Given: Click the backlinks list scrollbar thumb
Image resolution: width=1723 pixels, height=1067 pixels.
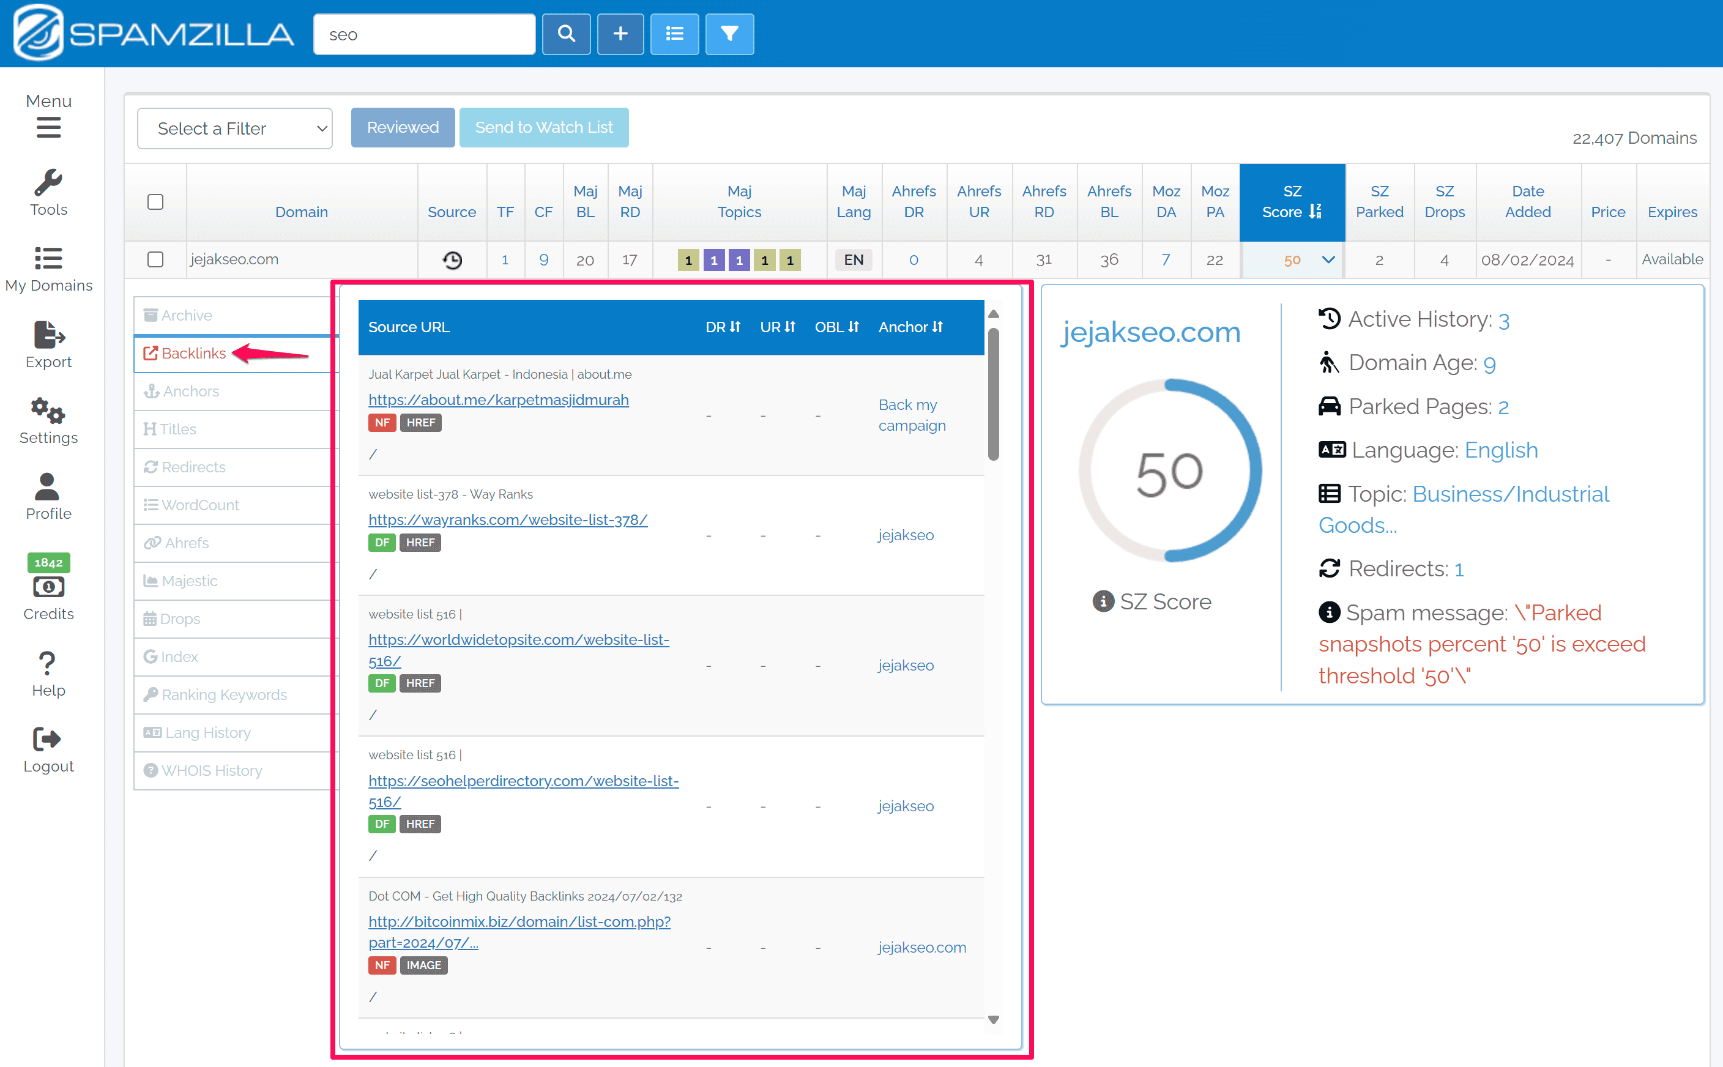Looking at the screenshot, I should click(x=994, y=394).
